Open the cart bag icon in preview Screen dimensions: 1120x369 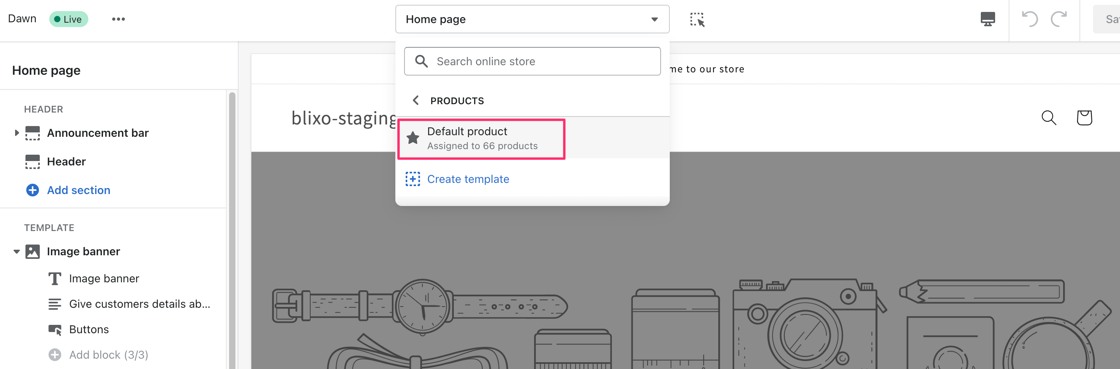(1084, 117)
